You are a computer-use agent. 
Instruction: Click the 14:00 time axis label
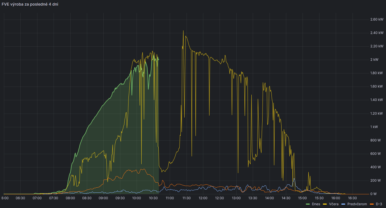click(270, 198)
